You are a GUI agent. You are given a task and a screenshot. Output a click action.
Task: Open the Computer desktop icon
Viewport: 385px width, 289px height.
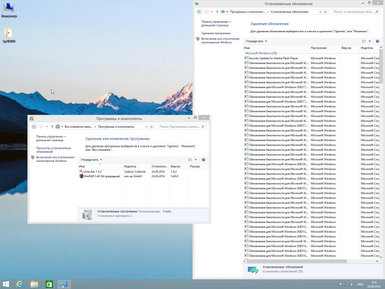(9, 10)
